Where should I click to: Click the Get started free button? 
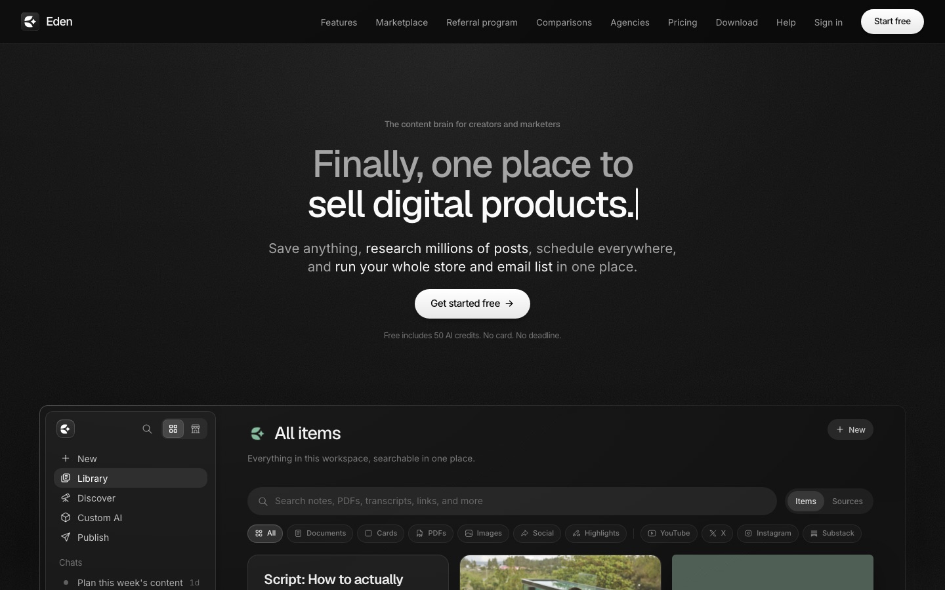[472, 304]
